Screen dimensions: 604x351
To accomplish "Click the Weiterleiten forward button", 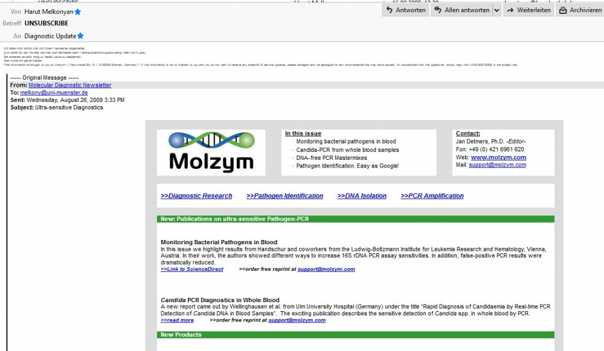I will coord(528,10).
